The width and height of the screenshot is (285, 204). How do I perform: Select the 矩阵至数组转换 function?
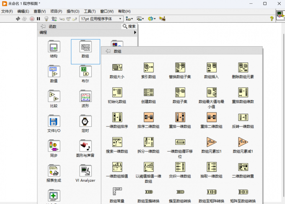[243, 192]
